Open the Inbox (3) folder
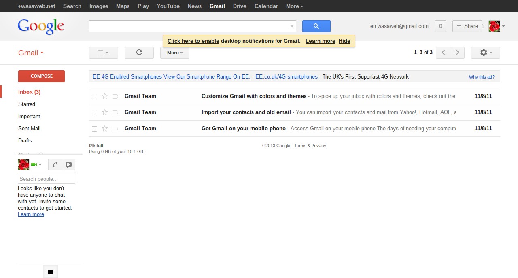Viewport: 518px width, 278px height. point(29,92)
